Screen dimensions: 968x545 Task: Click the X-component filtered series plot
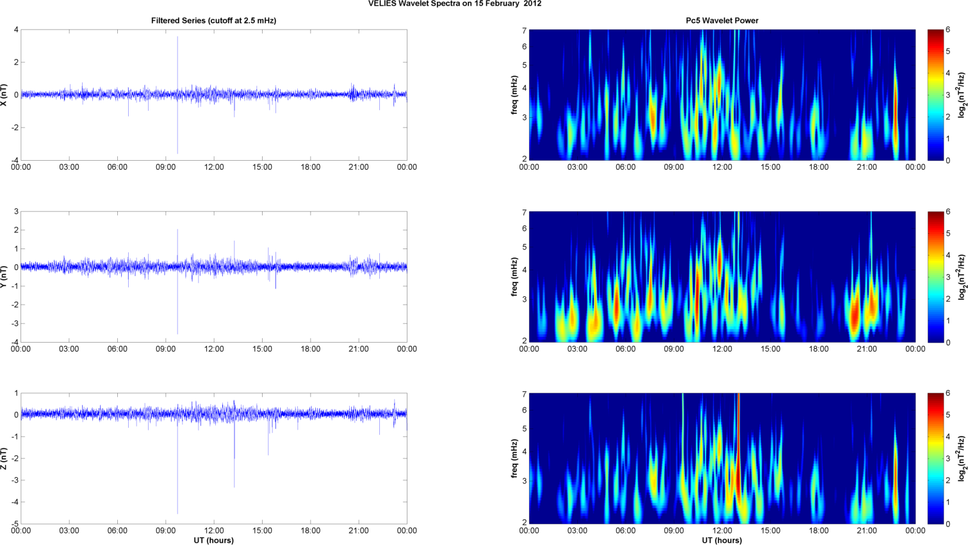tap(214, 95)
